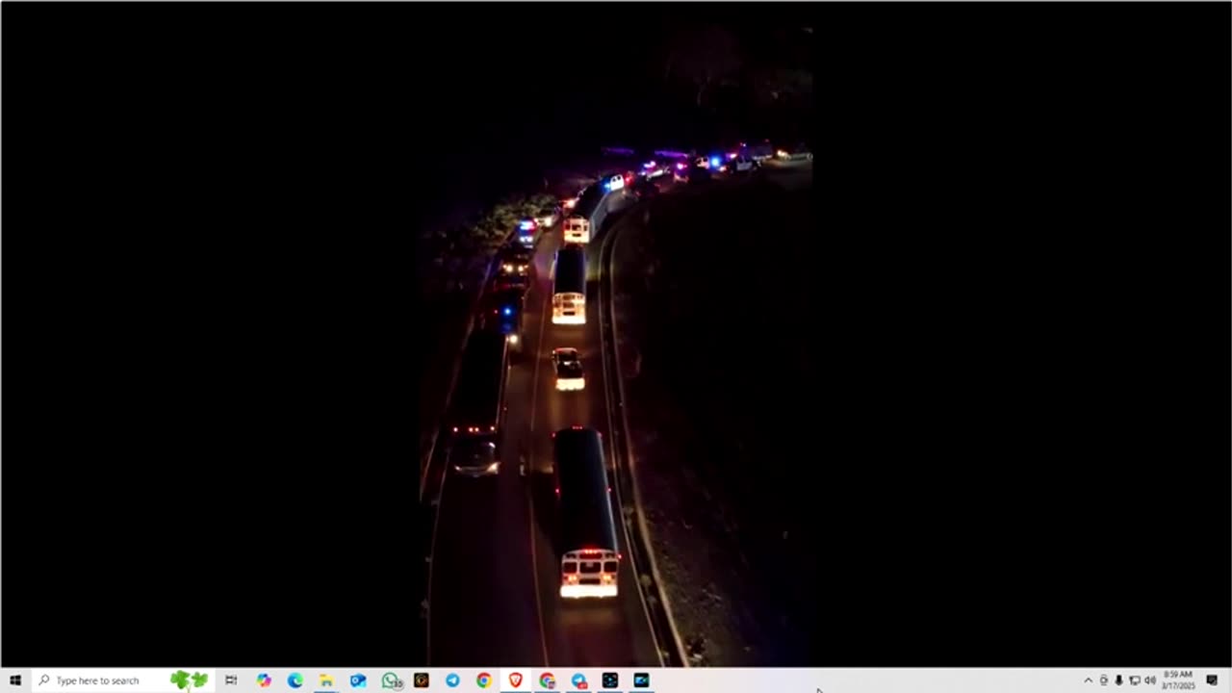The width and height of the screenshot is (1232, 693).
Task: Open Microsoft Edge from the taskbar
Action: (x=295, y=680)
